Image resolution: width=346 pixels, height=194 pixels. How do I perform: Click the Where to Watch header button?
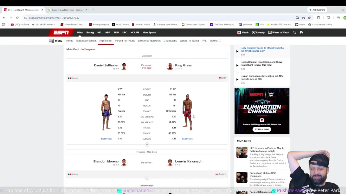(x=279, y=33)
